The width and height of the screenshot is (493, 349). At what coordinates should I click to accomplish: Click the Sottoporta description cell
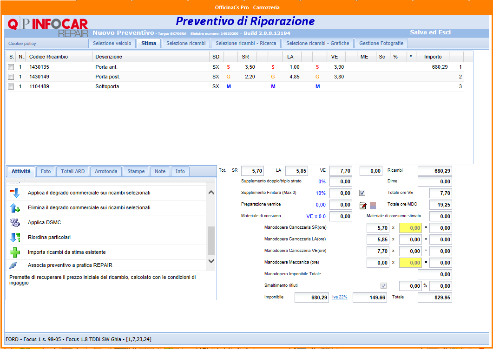(107, 86)
